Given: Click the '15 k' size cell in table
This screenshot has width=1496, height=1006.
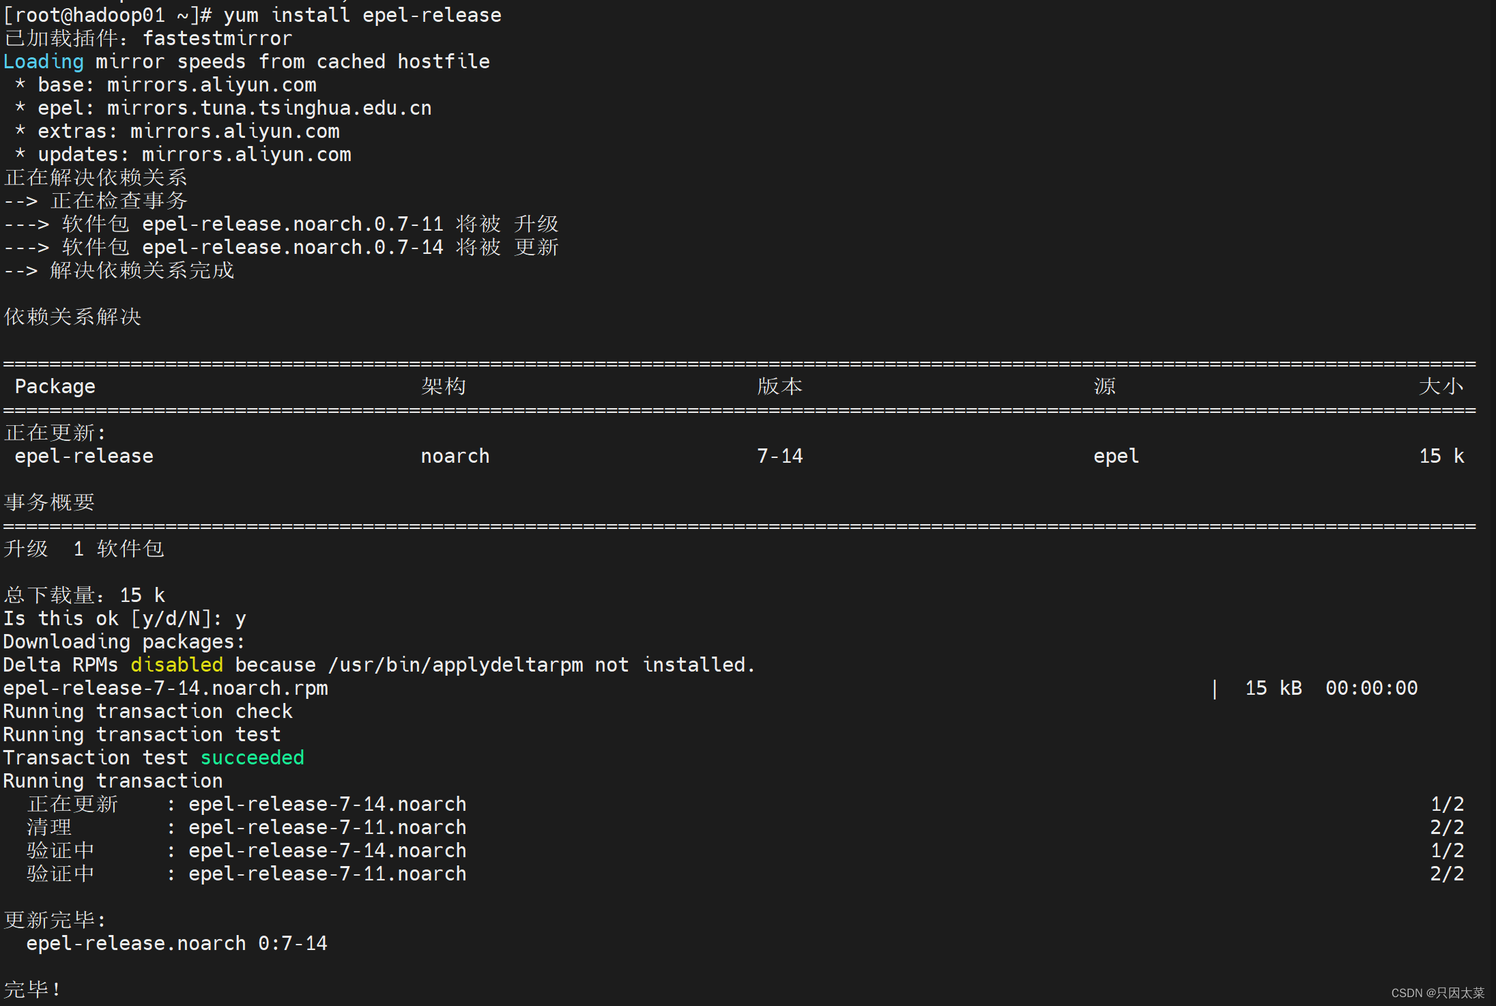Looking at the screenshot, I should pyautogui.click(x=1441, y=456).
